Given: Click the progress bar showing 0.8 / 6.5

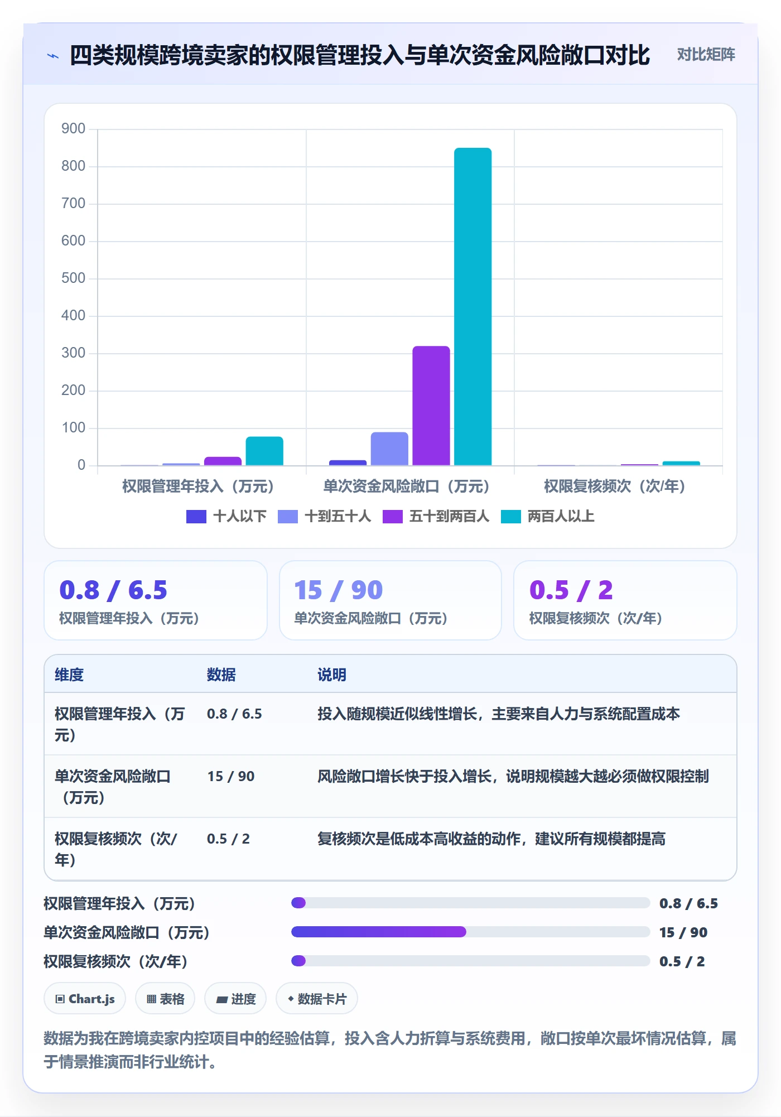Looking at the screenshot, I should click(x=470, y=903).
